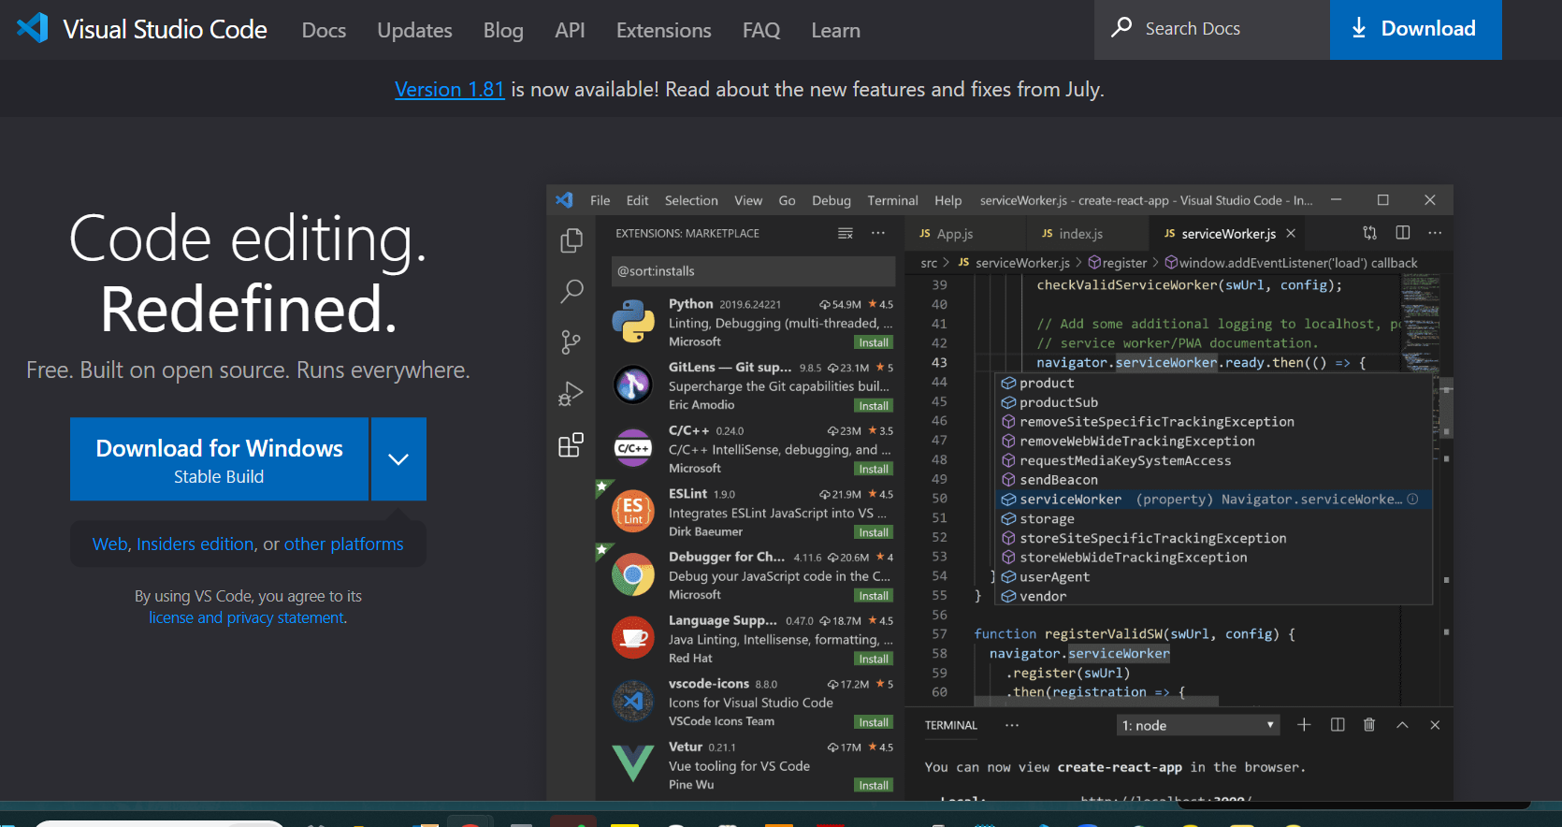Click the Python extension icon

[633, 321]
